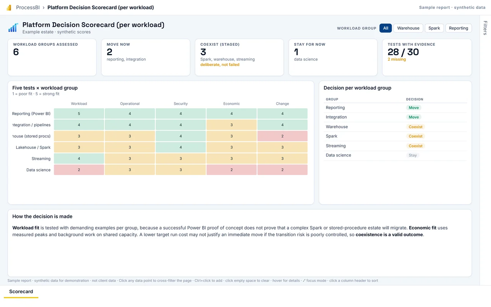Select Reporting (Power BI) Workload cell scoring 5
The image size is (491, 307).
[79, 114]
